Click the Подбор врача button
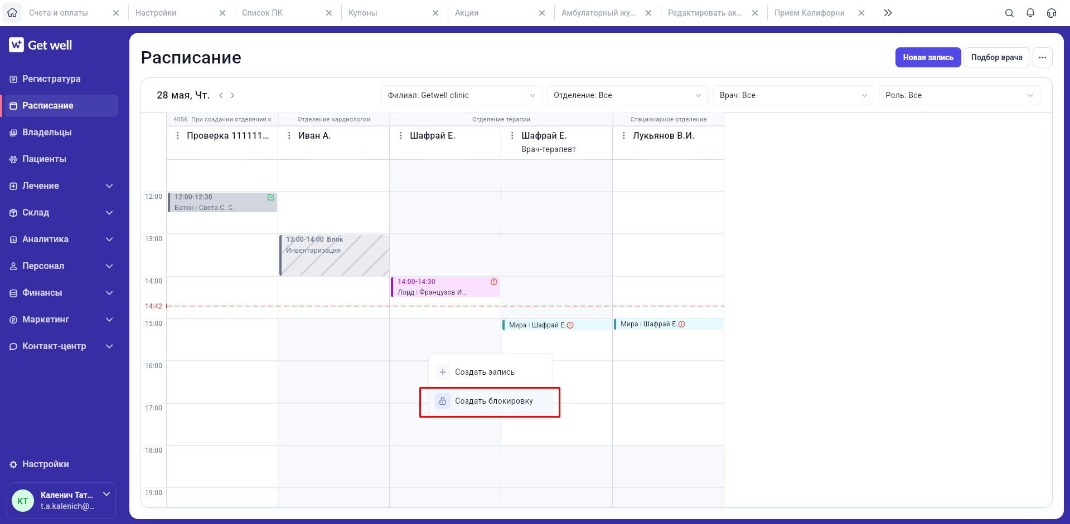This screenshot has height=524, width=1070. 996,57
